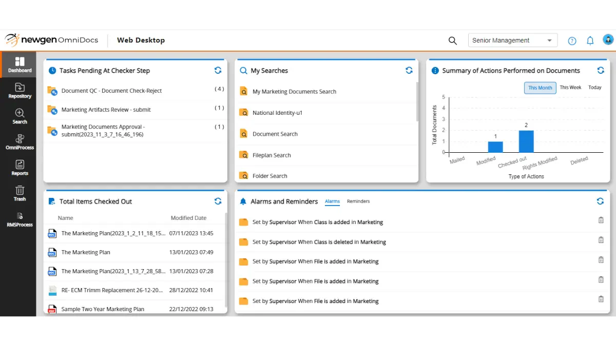Click PDF icon of Sample Two Year Marketing Plan
This screenshot has width=616, height=346.
52,309
